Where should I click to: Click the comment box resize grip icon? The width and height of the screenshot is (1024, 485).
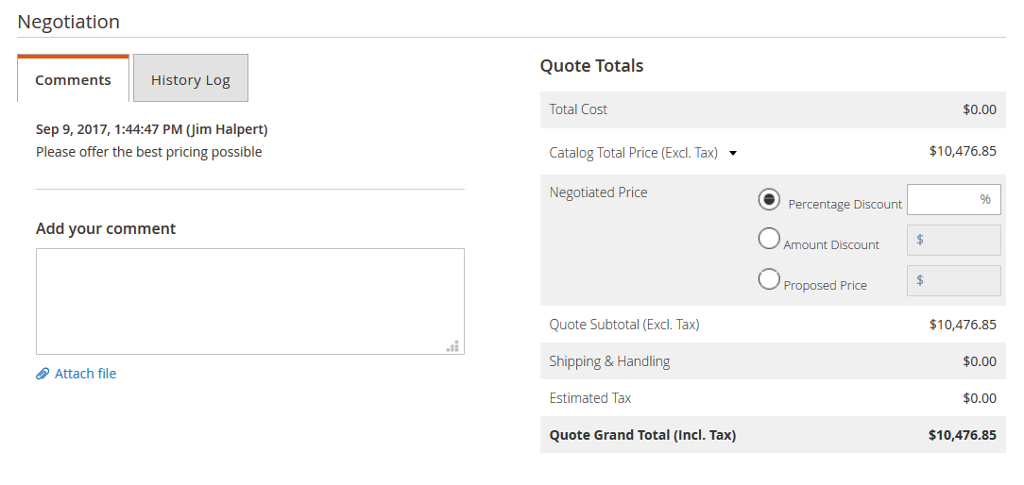452,346
